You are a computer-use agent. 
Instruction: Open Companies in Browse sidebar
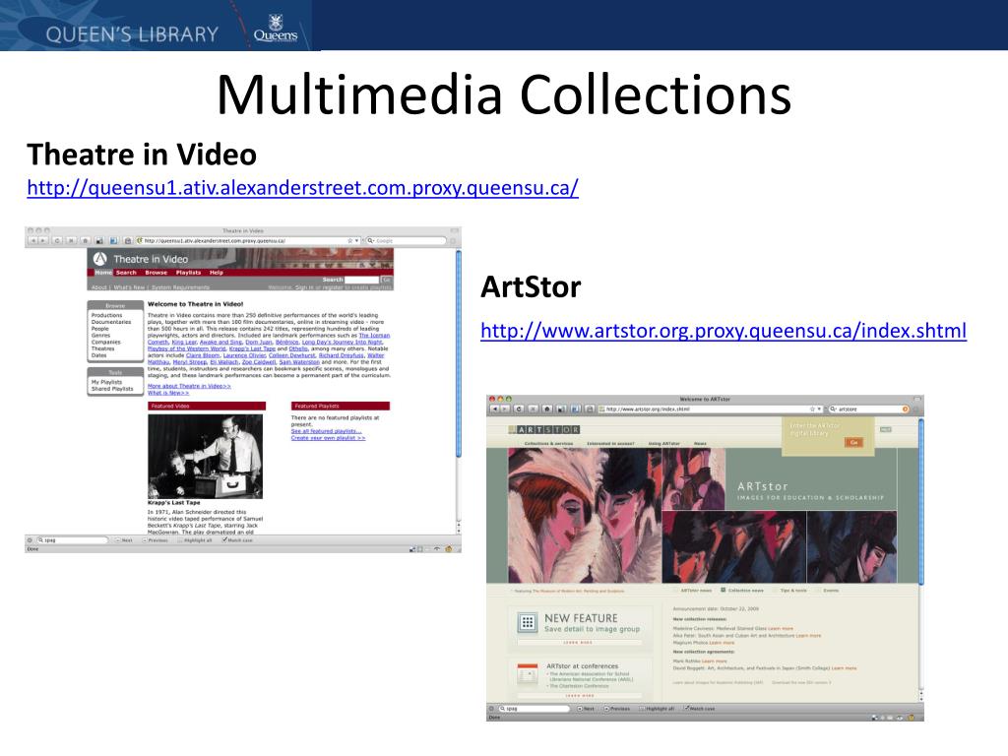(106, 342)
